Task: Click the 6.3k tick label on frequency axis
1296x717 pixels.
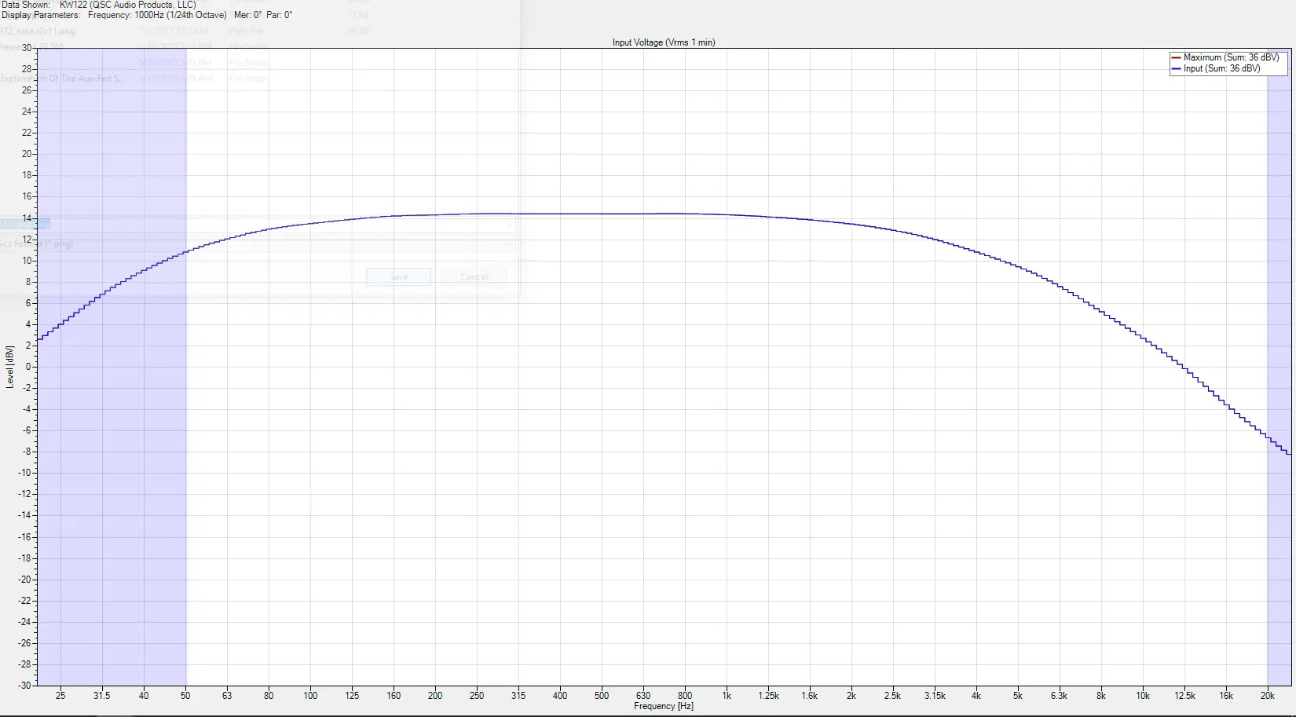Action: 1059,696
